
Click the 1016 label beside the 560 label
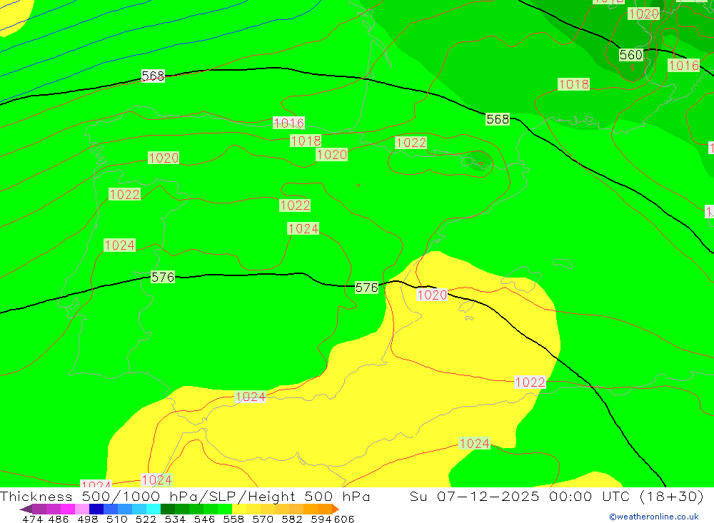click(683, 66)
